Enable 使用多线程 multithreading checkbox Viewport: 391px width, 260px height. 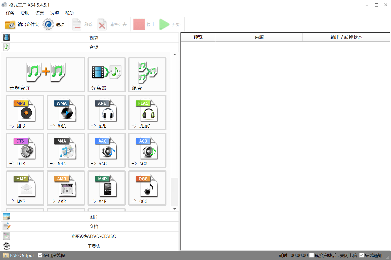click(x=40, y=255)
